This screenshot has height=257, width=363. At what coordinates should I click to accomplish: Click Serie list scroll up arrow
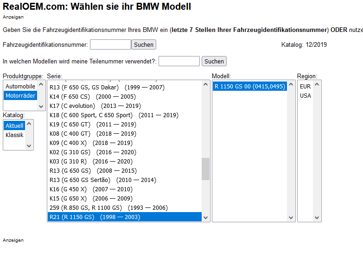tap(205, 84)
